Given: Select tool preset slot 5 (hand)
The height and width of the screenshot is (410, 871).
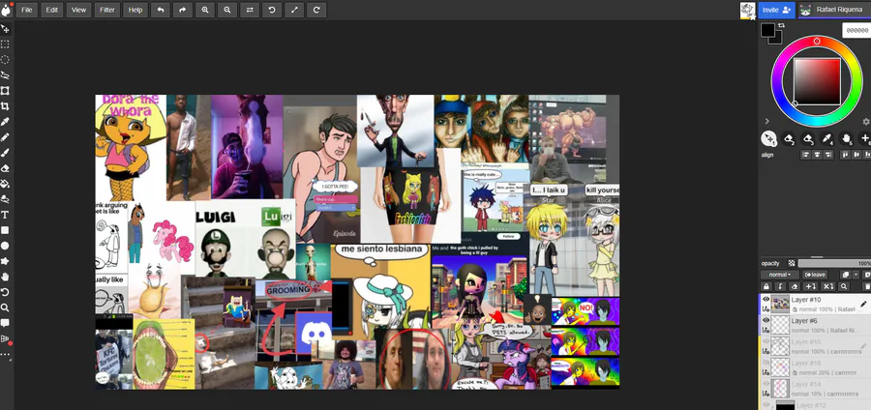Looking at the screenshot, I should (x=847, y=138).
